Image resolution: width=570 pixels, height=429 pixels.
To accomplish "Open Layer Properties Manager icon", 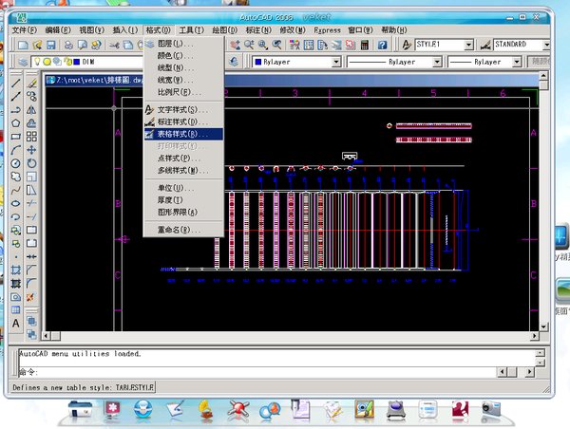I will click(23, 62).
